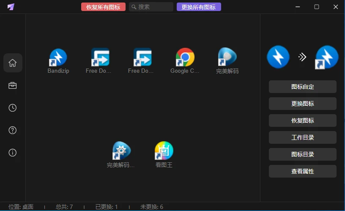Click the replaced Bandizip shortcut icon preview
This screenshot has height=211, width=345.
tap(327, 57)
